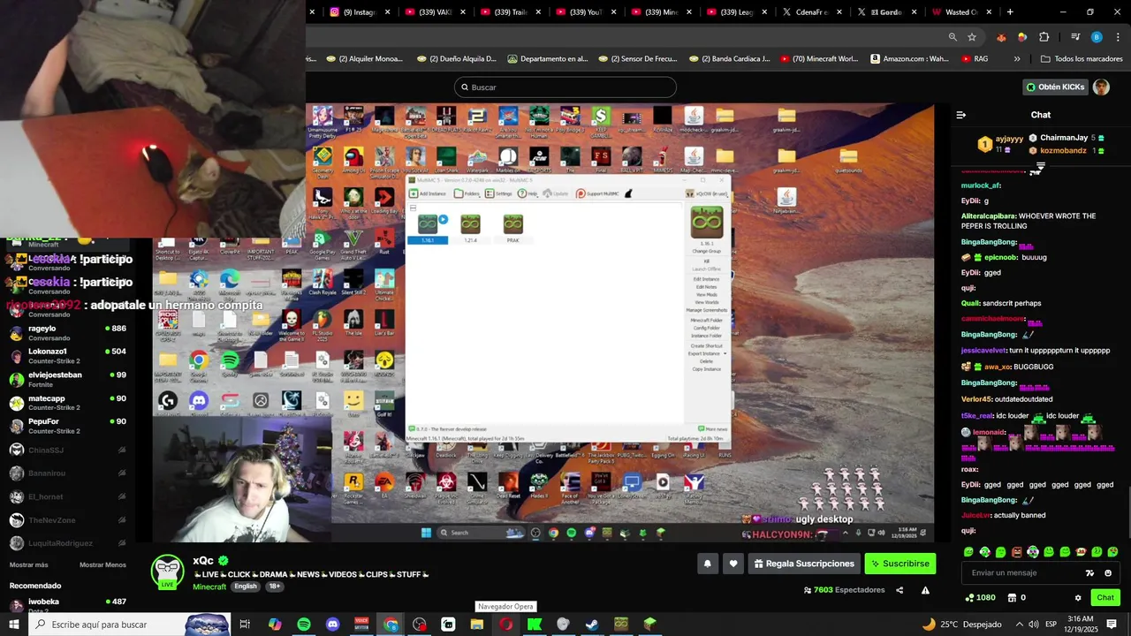
Task: Open the Todos los marcadores folder
Action: tap(1082, 59)
